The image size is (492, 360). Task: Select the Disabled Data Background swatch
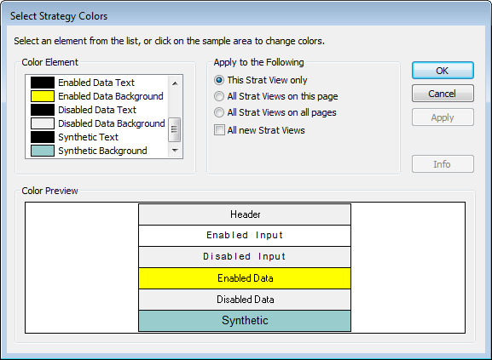43,123
